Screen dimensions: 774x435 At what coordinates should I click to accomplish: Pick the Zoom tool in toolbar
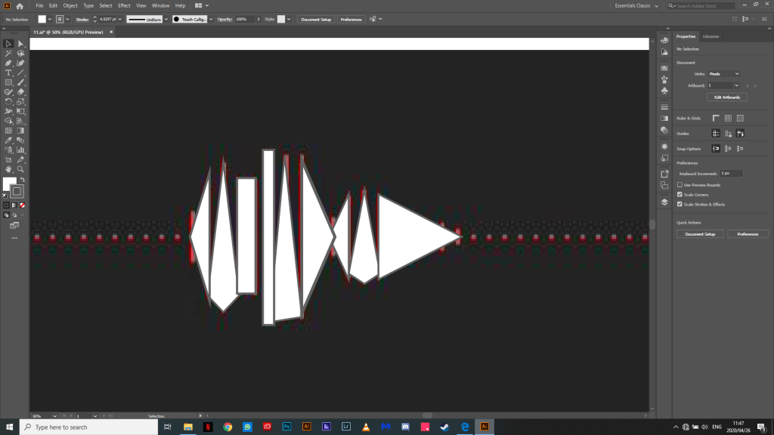click(x=21, y=169)
